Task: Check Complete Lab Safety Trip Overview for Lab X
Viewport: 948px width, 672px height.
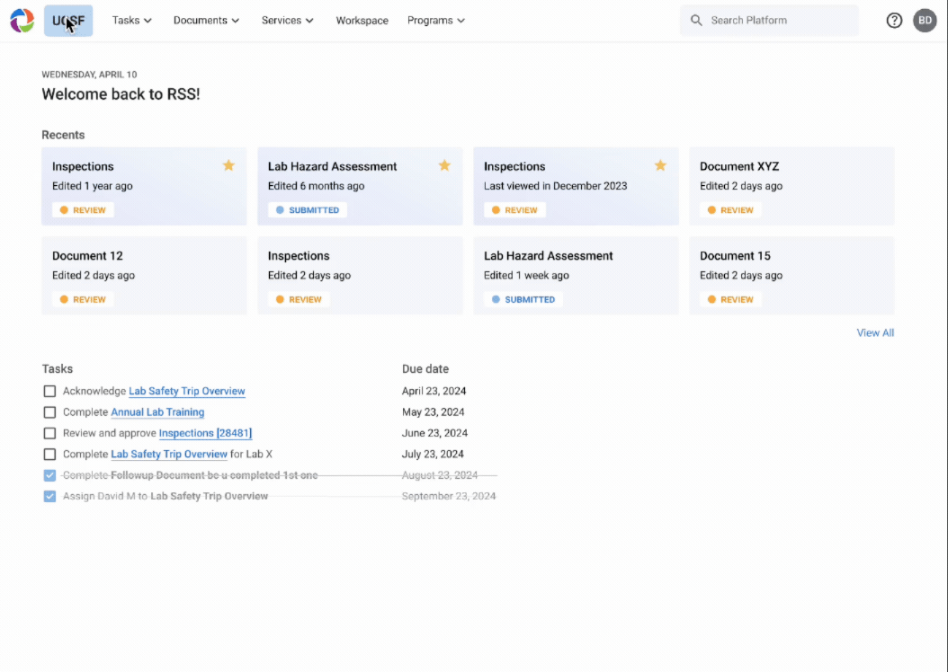Action: 49,455
